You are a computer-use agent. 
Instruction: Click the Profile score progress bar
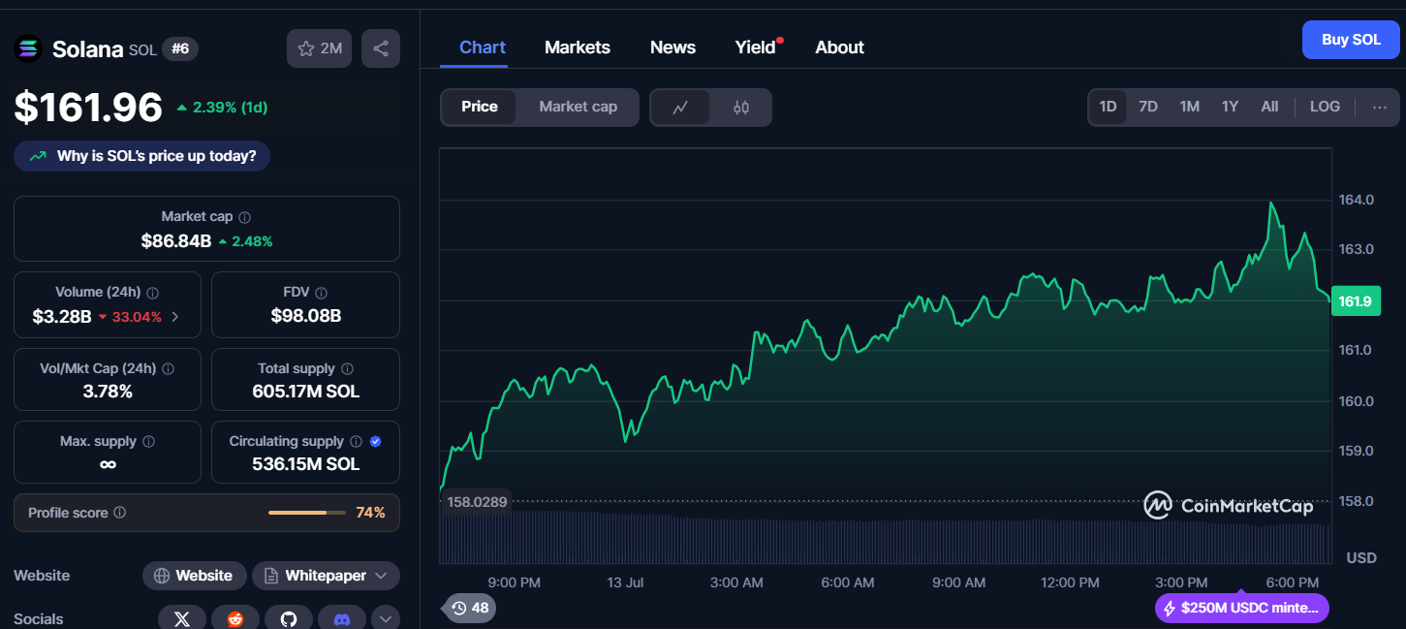point(306,513)
